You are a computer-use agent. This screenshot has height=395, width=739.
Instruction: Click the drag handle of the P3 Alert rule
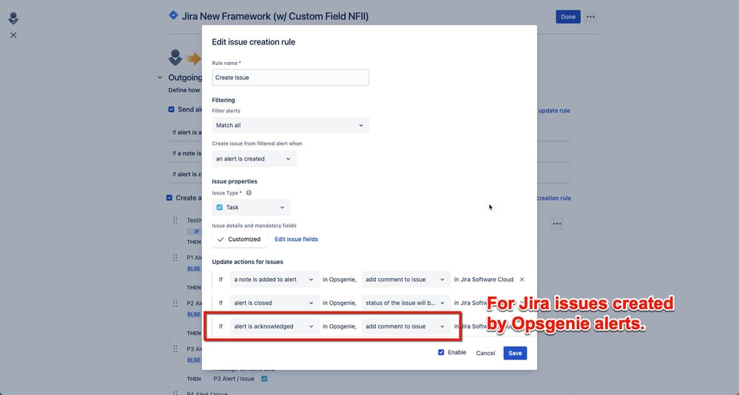[175, 349]
